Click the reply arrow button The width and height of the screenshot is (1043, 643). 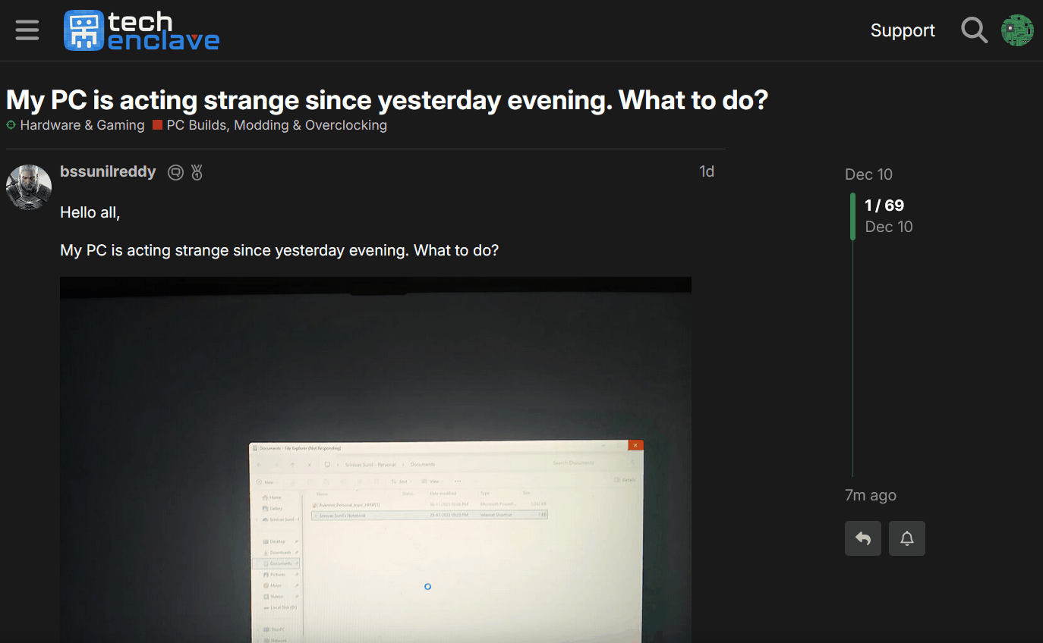point(863,538)
